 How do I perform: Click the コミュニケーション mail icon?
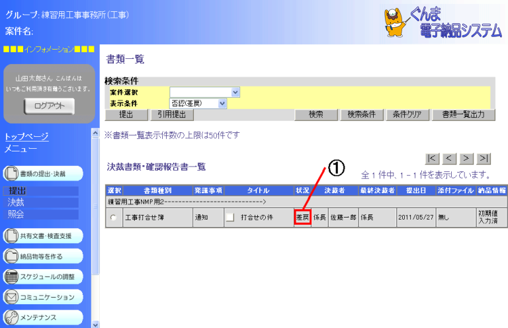click(x=11, y=297)
